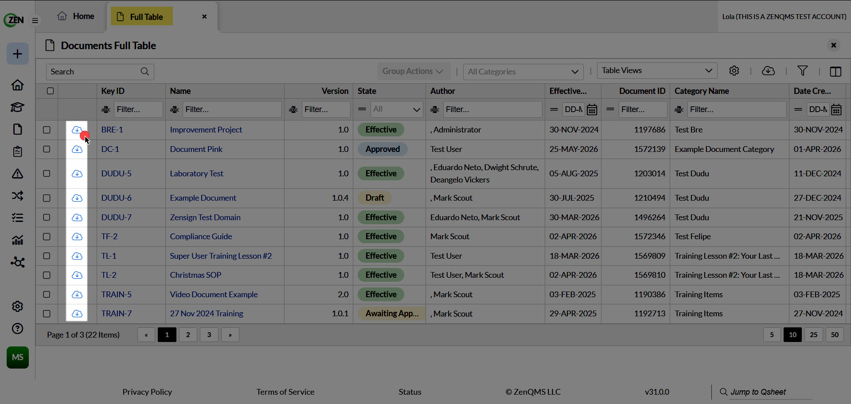851x404 pixels.
Task: Change Document ID filter equals operator
Action: coord(610,109)
